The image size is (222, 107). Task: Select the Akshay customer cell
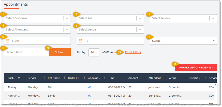13,87
